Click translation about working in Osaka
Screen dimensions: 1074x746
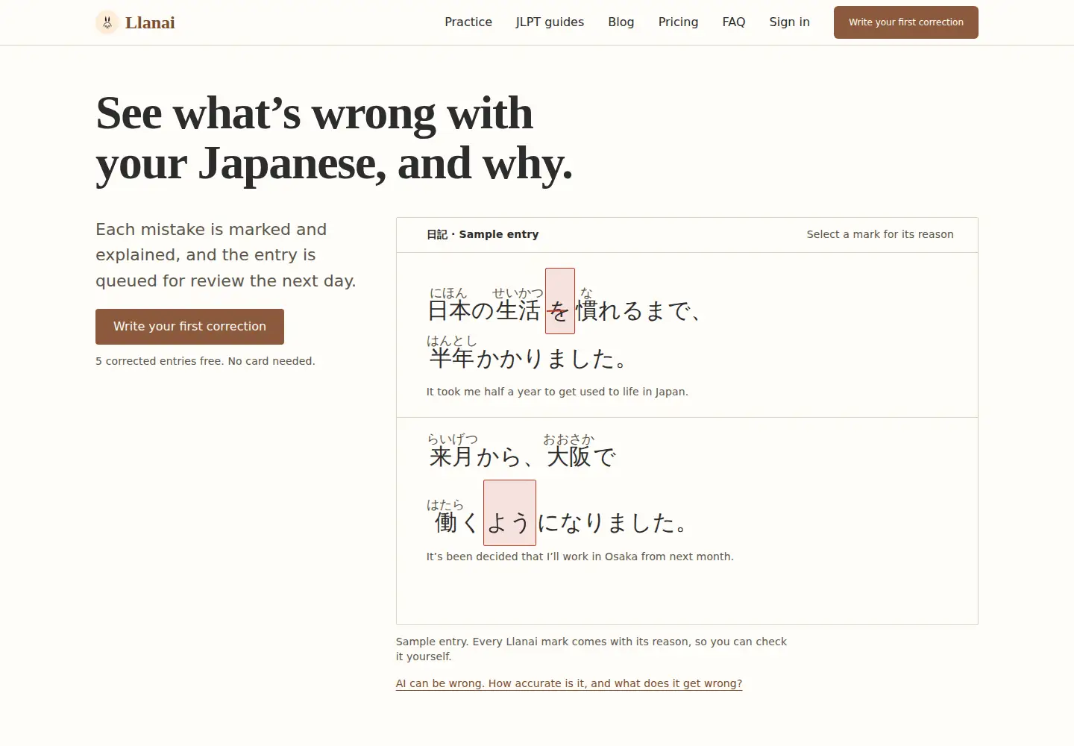coord(580,557)
